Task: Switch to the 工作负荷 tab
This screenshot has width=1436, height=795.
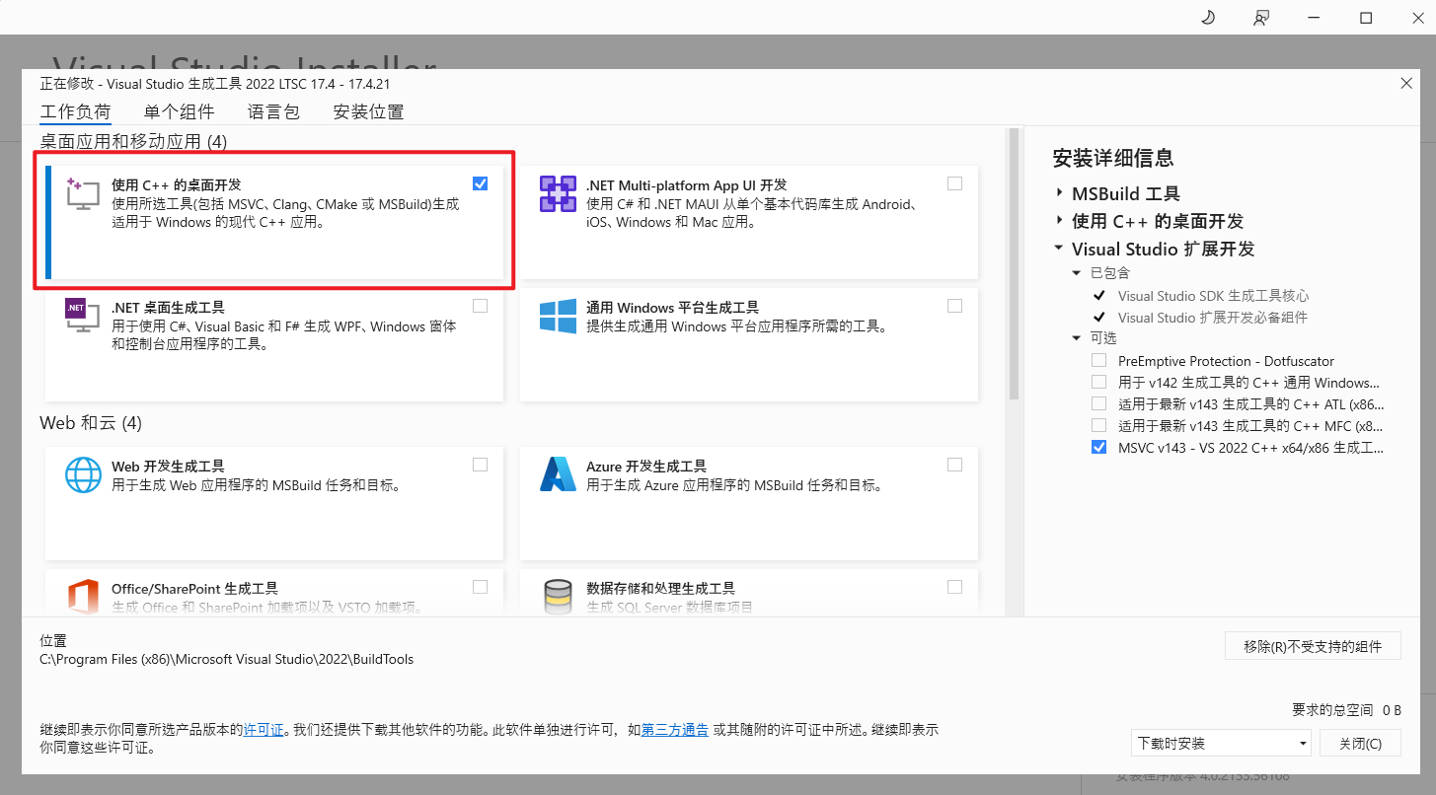Action: [76, 111]
